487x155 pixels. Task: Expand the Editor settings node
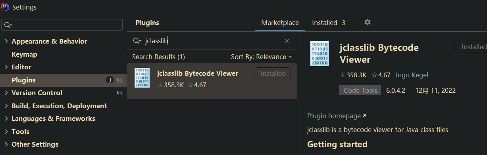click(x=6, y=67)
